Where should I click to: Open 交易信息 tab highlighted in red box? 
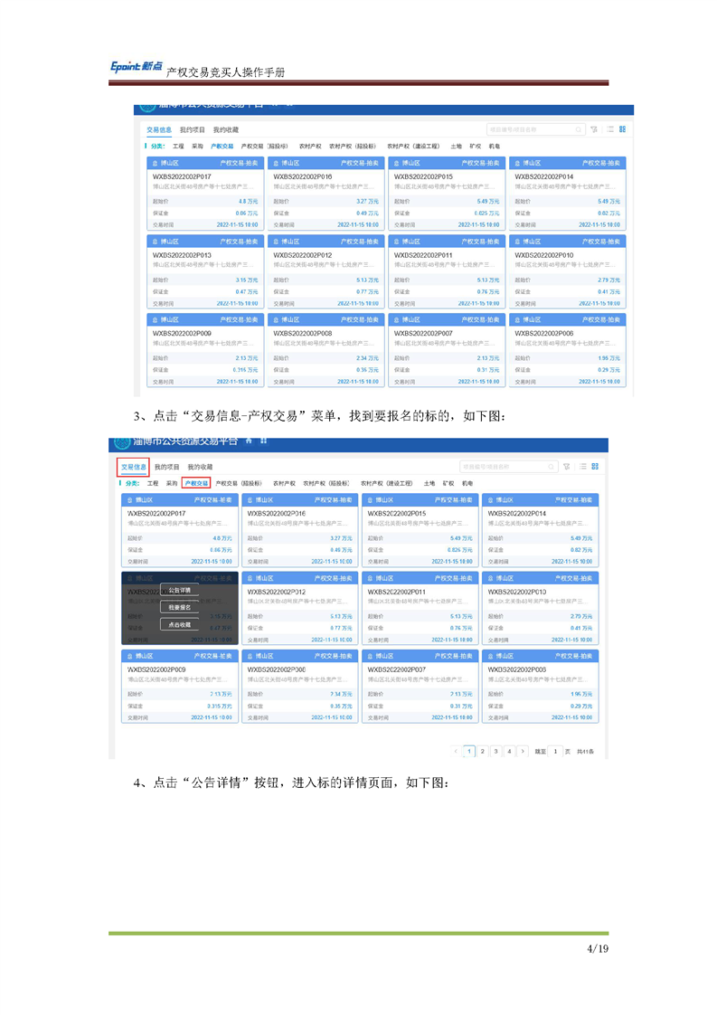pos(133,467)
